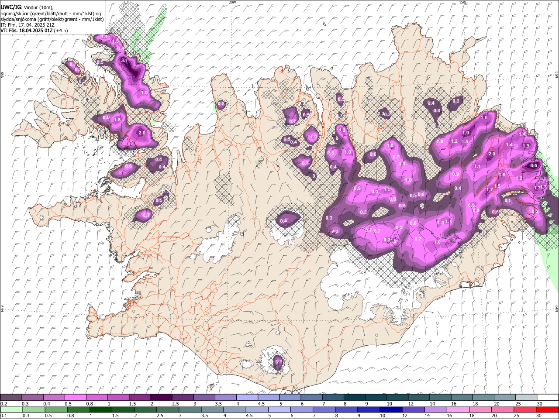Select the '1.8' precipitation value on the map

coord(484,118)
